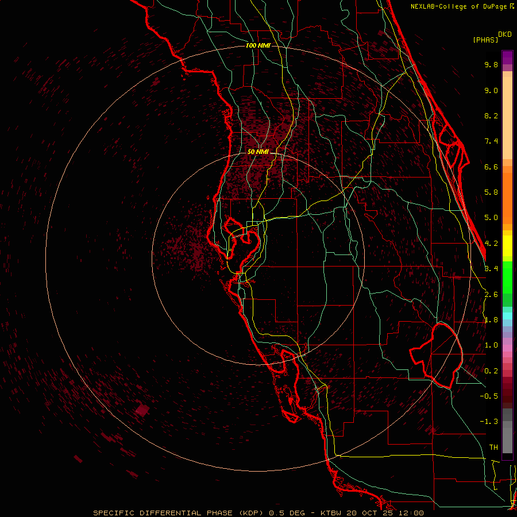Click the TH threshold label

pyautogui.click(x=493, y=447)
